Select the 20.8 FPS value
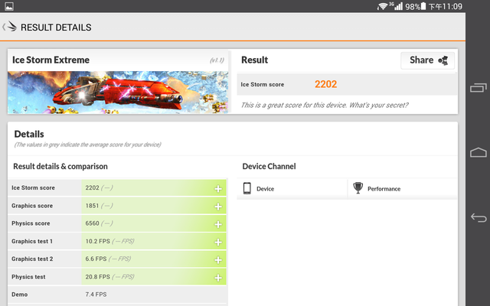Image resolution: width=490 pixels, height=306 pixels. pyautogui.click(x=97, y=277)
